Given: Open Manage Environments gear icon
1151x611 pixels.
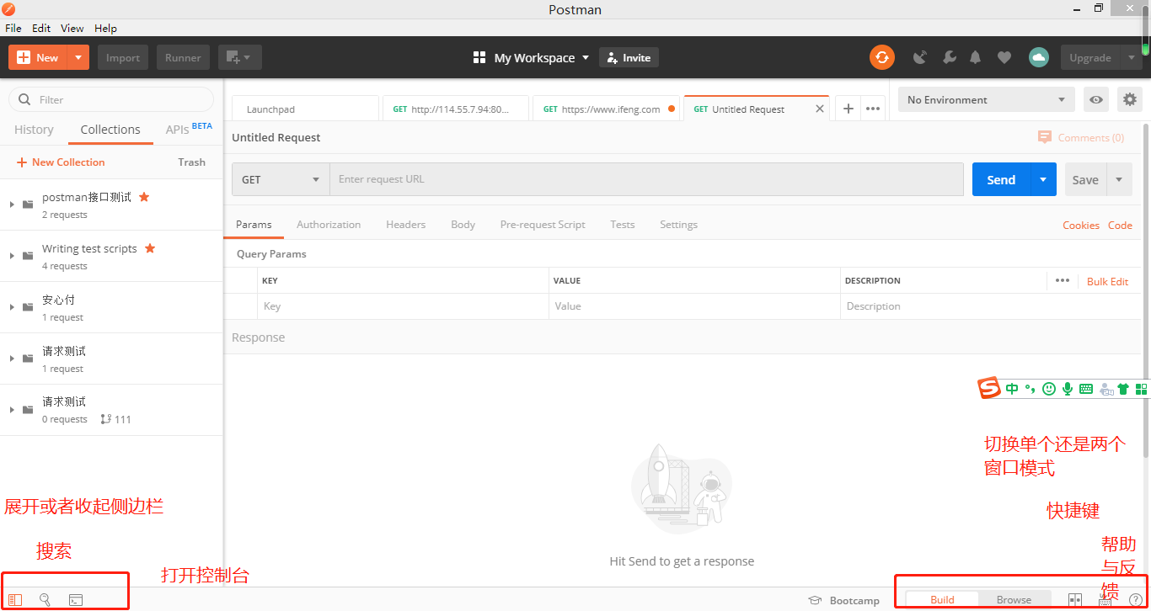Looking at the screenshot, I should click(x=1130, y=99).
